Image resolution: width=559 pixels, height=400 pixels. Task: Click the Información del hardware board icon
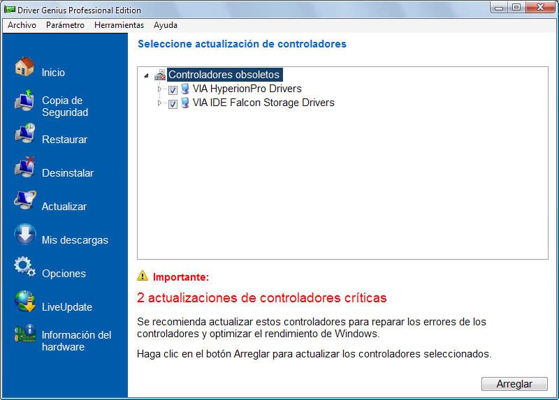point(24,334)
